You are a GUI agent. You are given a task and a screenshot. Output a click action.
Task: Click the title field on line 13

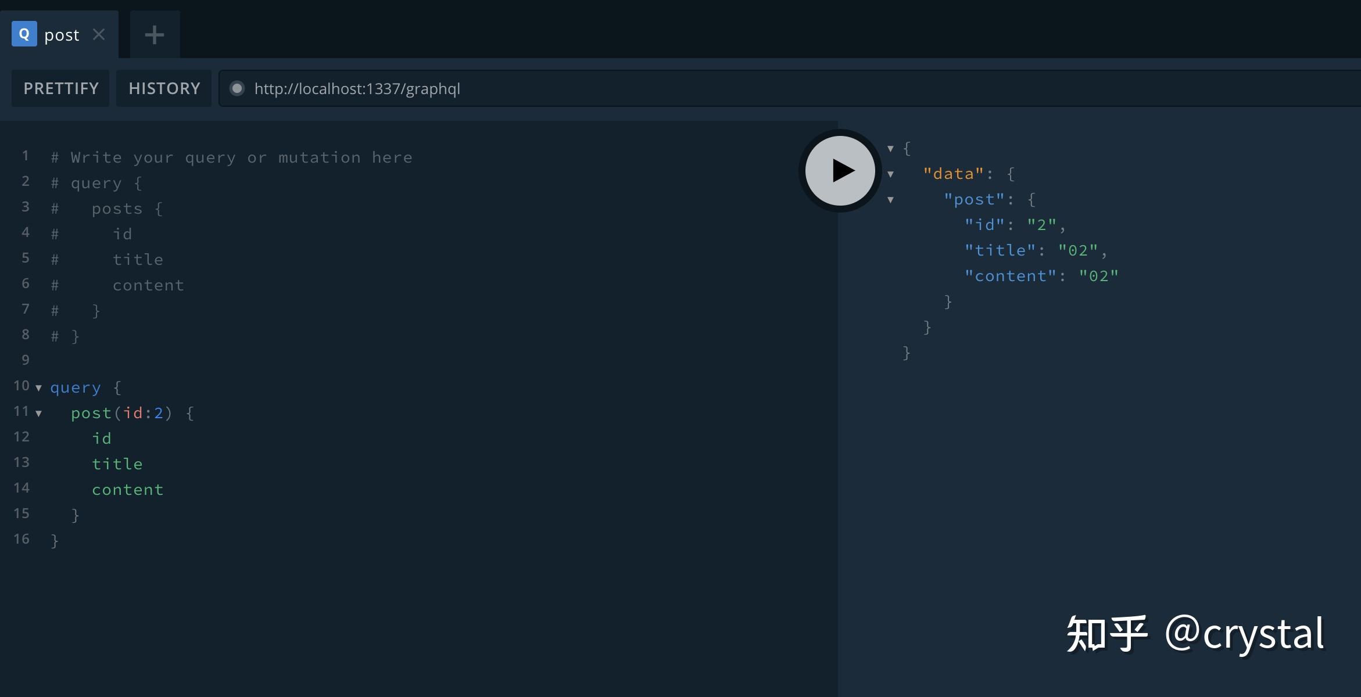(117, 464)
